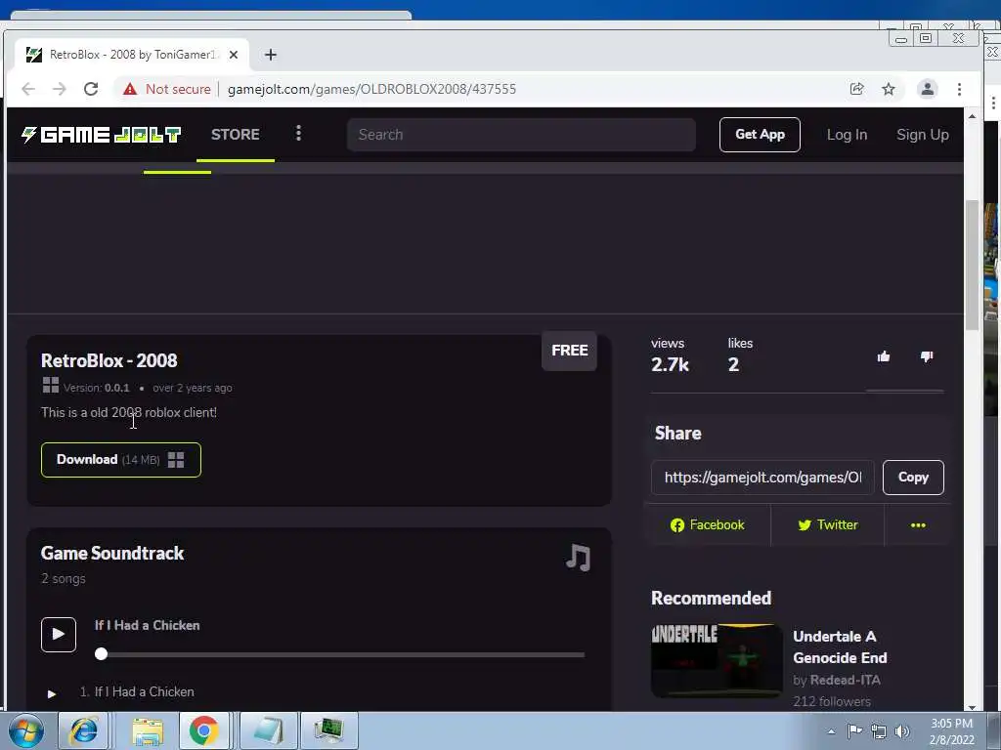Image resolution: width=1001 pixels, height=750 pixels.
Task: Click the Game Jolt logo
Action: pyautogui.click(x=101, y=135)
